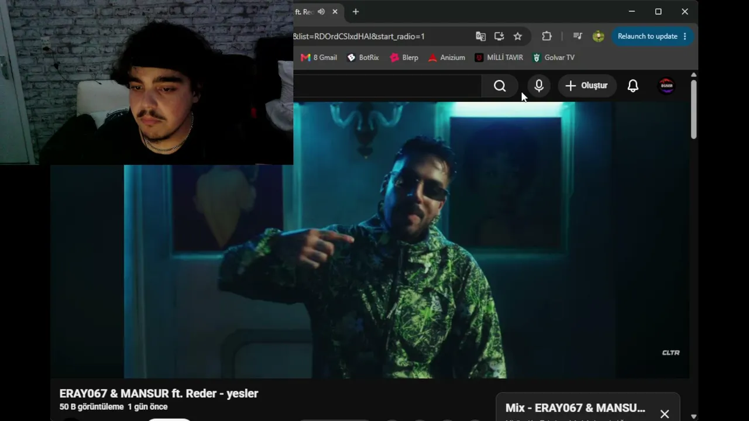Click the browser address bar URL
Screen dimensions: 749x421
pos(359,36)
